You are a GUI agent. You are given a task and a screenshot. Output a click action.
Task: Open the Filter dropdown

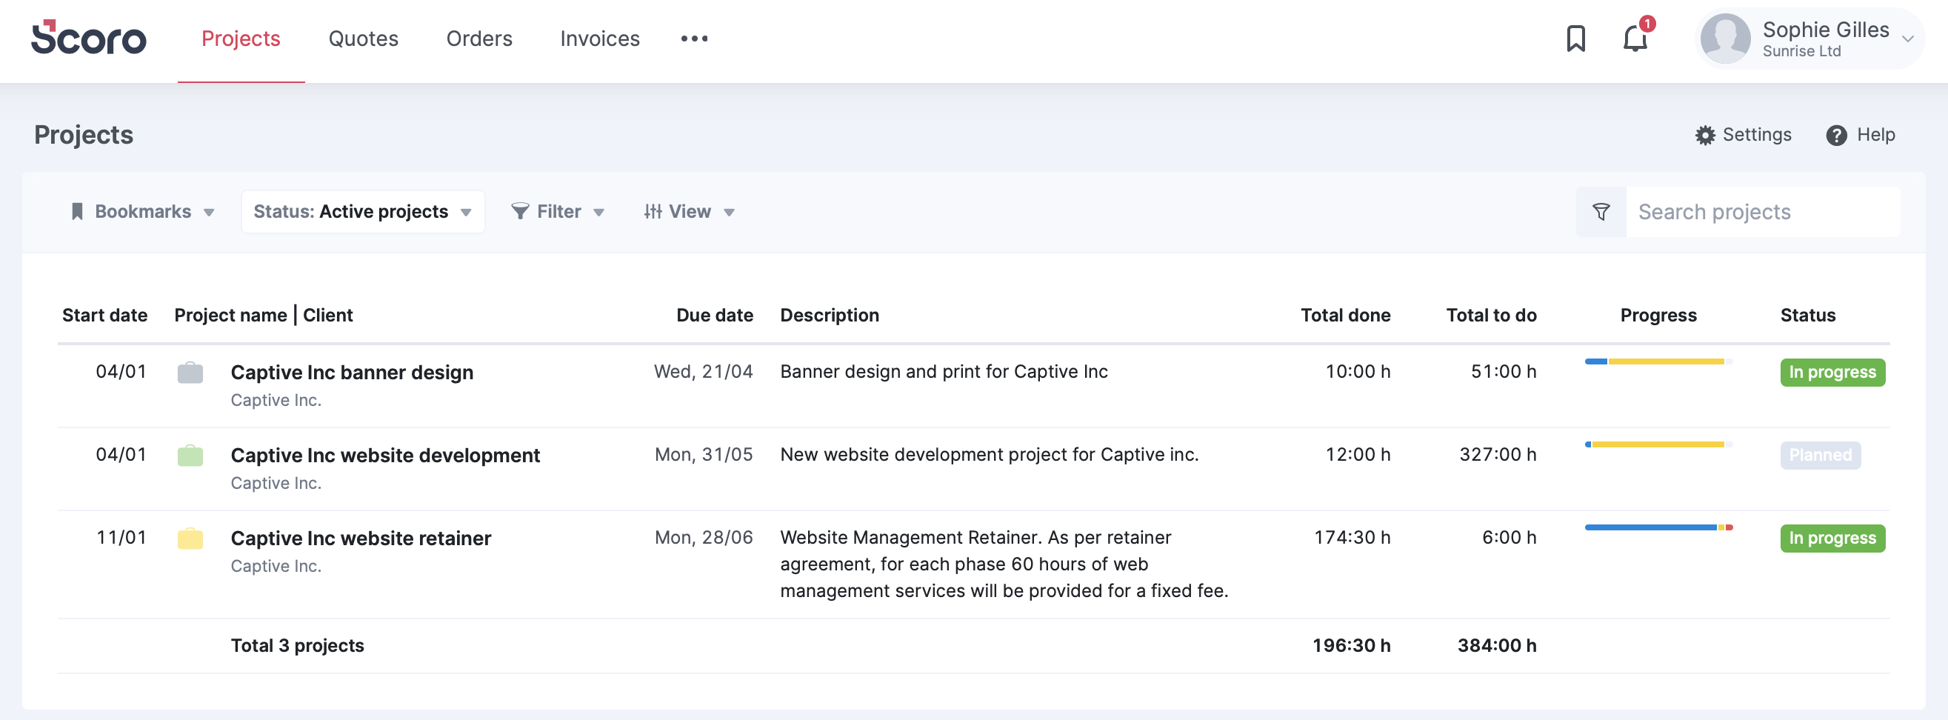tap(558, 212)
